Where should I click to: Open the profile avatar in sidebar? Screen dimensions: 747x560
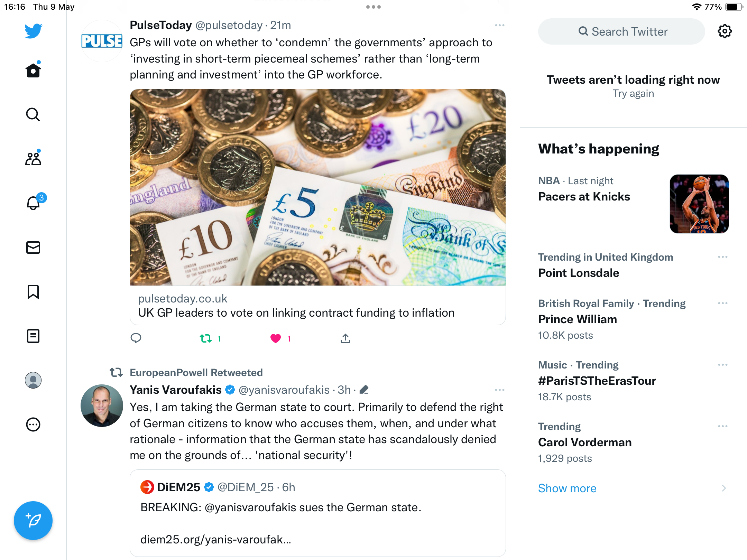(x=33, y=380)
